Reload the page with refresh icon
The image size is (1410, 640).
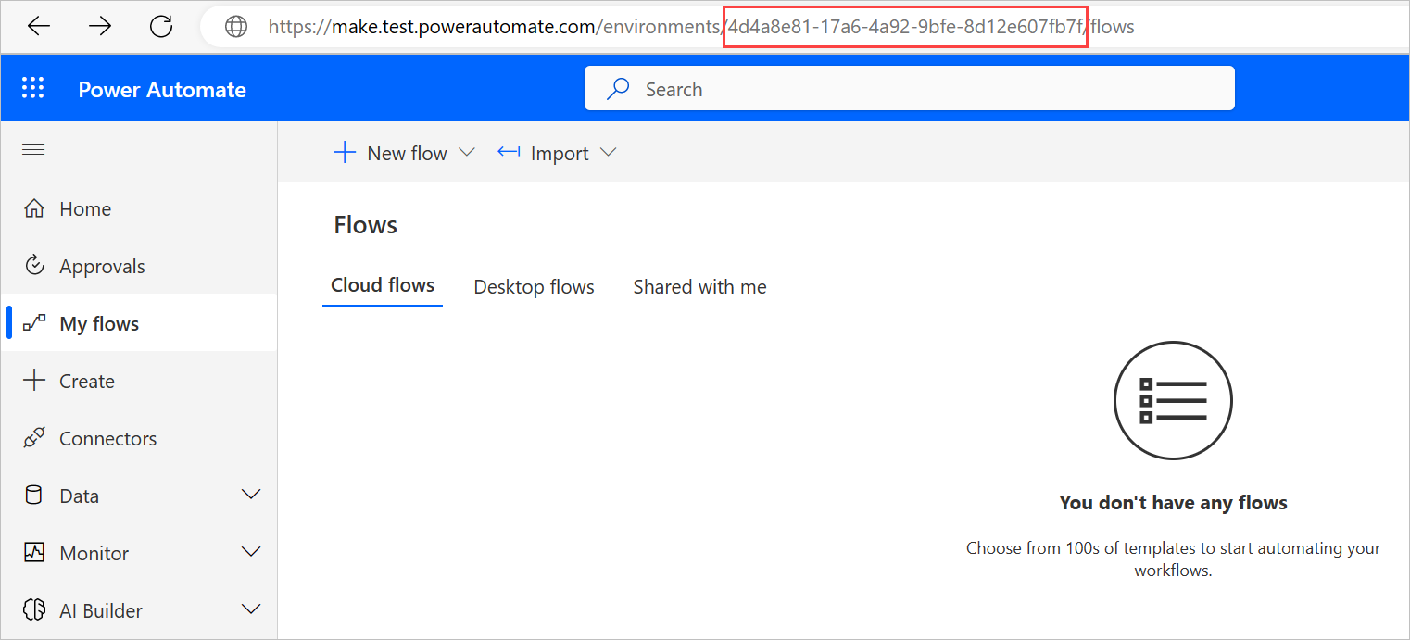(161, 27)
